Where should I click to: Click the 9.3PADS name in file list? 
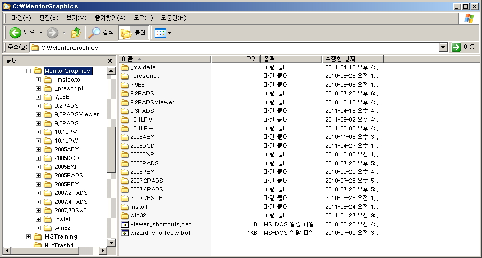click(x=142, y=111)
